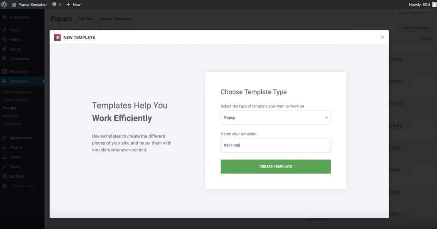This screenshot has height=229, width=437.
Task: Click the Dashboard icon in sidebar
Action: [4, 18]
